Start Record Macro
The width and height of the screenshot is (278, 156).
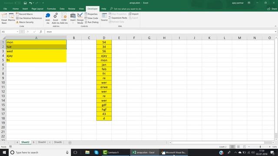(x=24, y=14)
